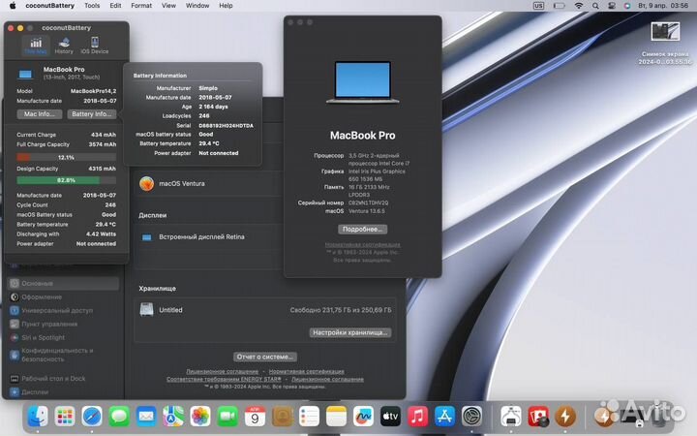This screenshot has height=436, width=697.
Task: Click Отчет о системе... button
Action: click(265, 357)
